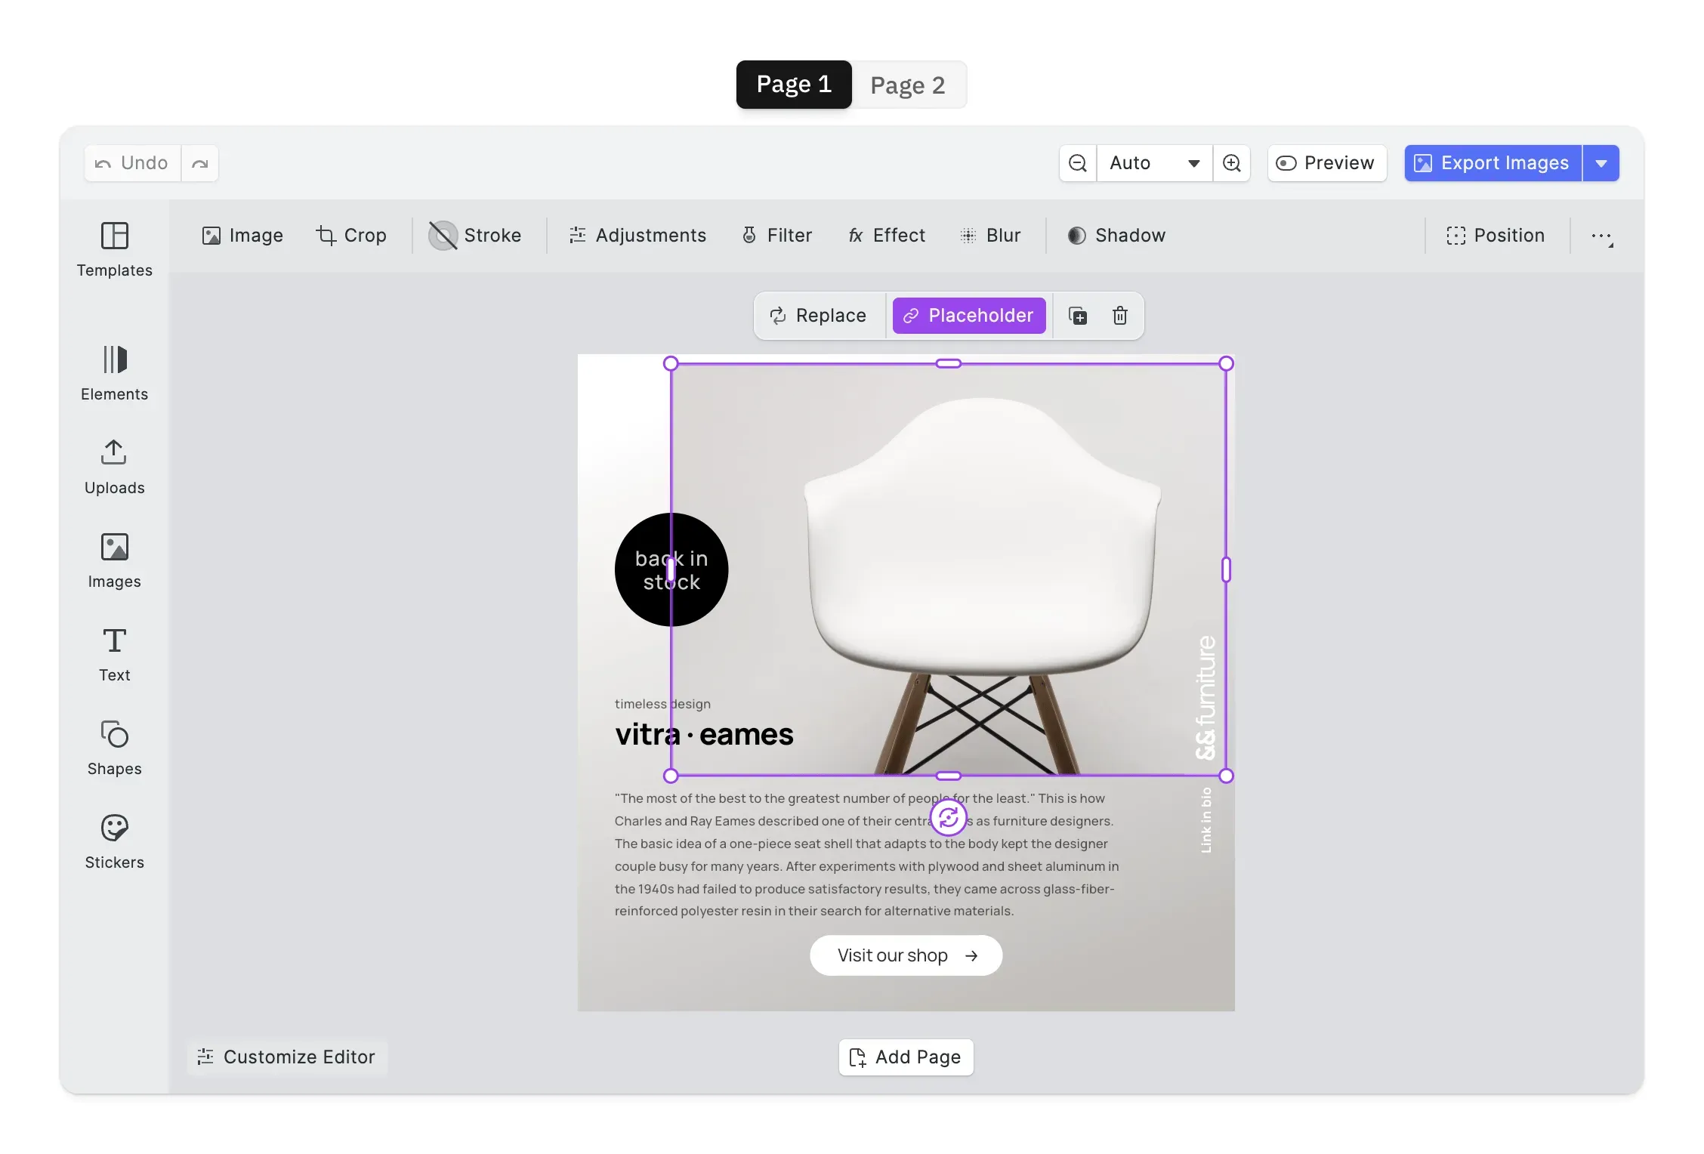Click the Undo button

coord(132,163)
